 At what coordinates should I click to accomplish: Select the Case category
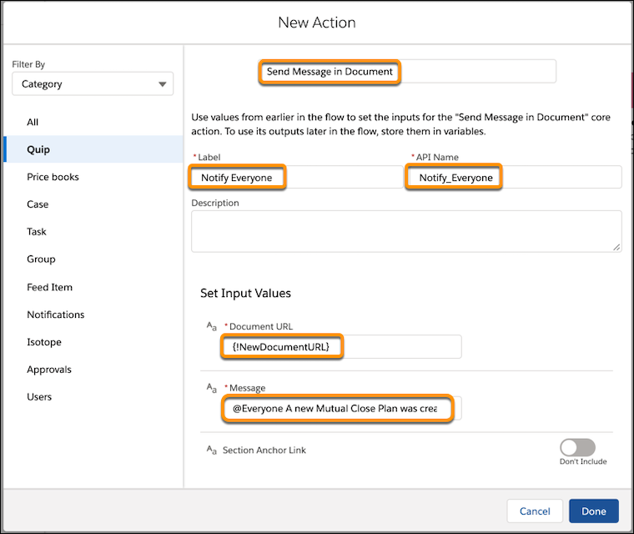[x=38, y=204]
